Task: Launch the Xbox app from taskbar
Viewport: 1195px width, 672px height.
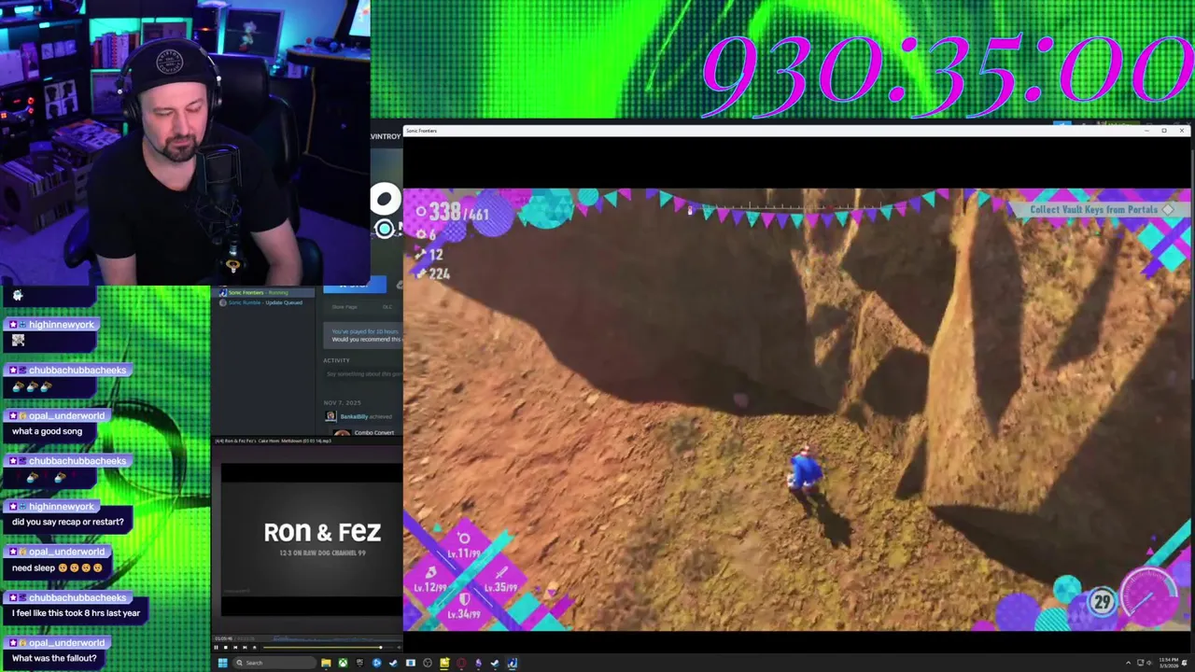Action: [x=343, y=663]
